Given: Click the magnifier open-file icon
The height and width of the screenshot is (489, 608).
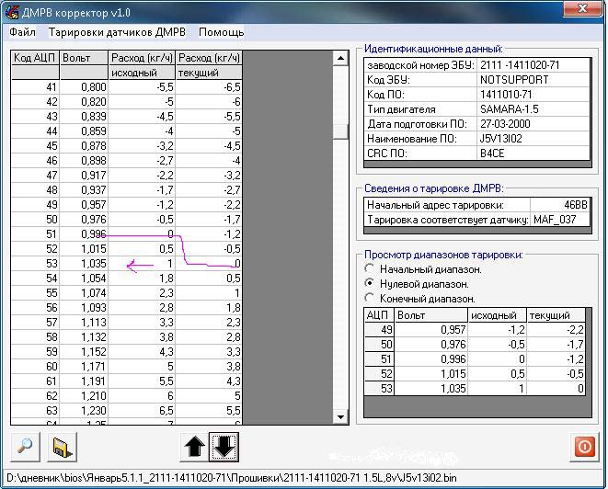Looking at the screenshot, I should click(x=25, y=447).
